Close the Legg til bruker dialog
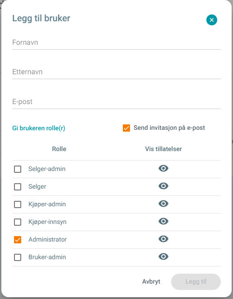The image size is (233, 299). click(x=212, y=20)
